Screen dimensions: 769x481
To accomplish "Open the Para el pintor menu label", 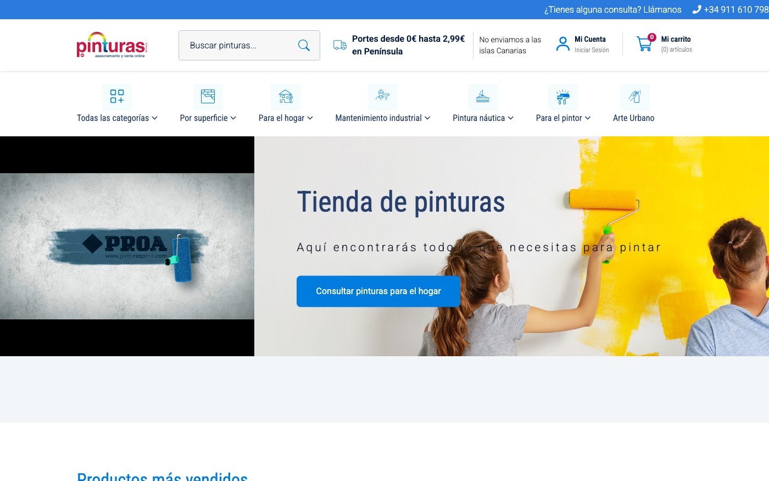I will click(559, 118).
